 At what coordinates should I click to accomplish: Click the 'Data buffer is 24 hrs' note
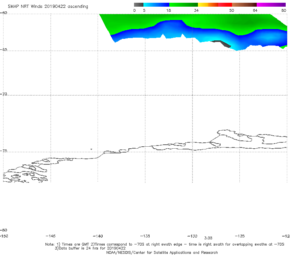click(90, 248)
